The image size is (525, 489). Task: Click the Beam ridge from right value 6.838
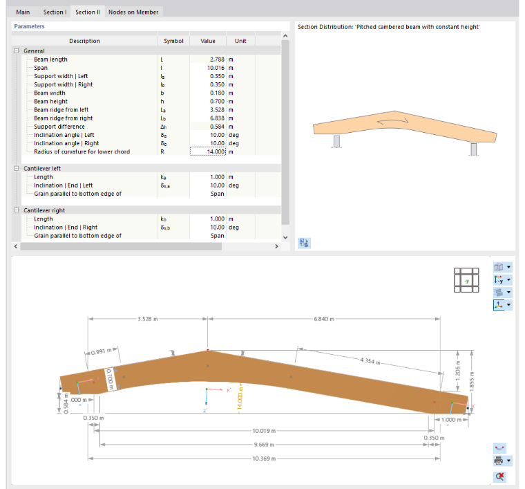tap(208, 118)
